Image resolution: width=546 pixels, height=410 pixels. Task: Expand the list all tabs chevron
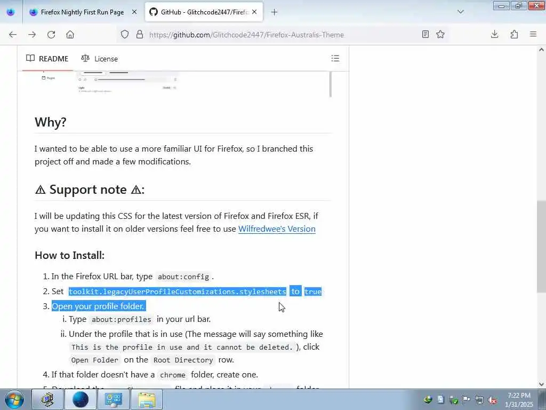[x=461, y=12]
